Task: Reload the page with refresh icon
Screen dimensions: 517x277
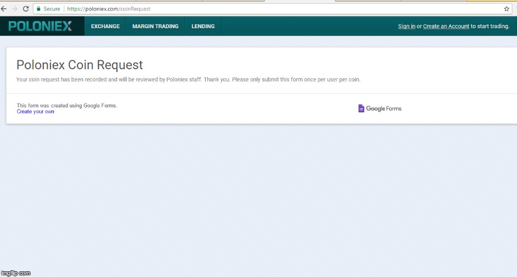Action: point(25,9)
